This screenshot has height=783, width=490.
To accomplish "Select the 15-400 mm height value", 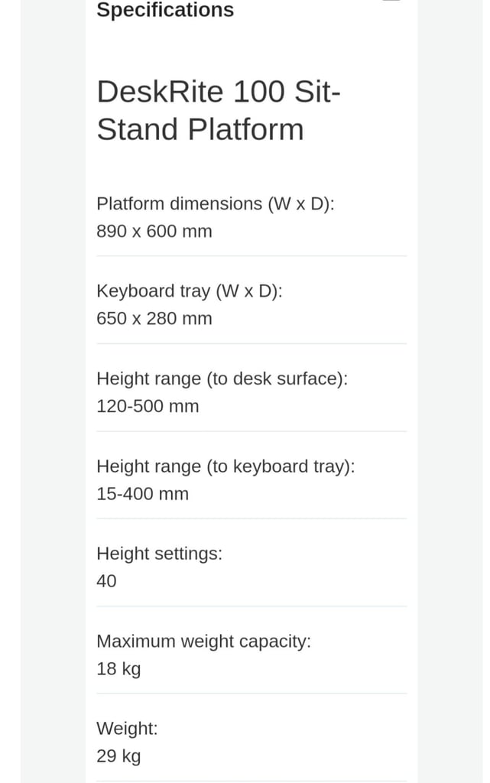I will pos(142,494).
